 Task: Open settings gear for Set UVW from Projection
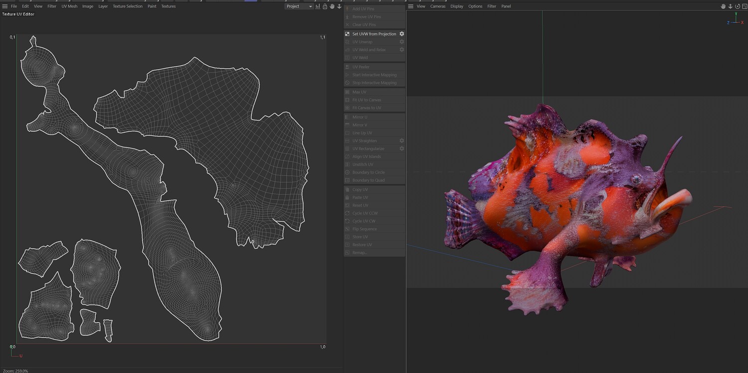pos(402,34)
